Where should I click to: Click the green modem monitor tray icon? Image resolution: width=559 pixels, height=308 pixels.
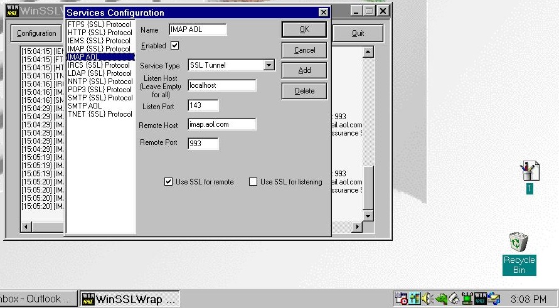[467, 299]
